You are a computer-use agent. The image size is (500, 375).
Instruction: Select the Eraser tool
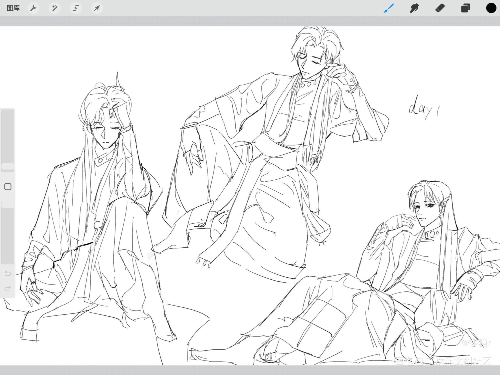440,8
